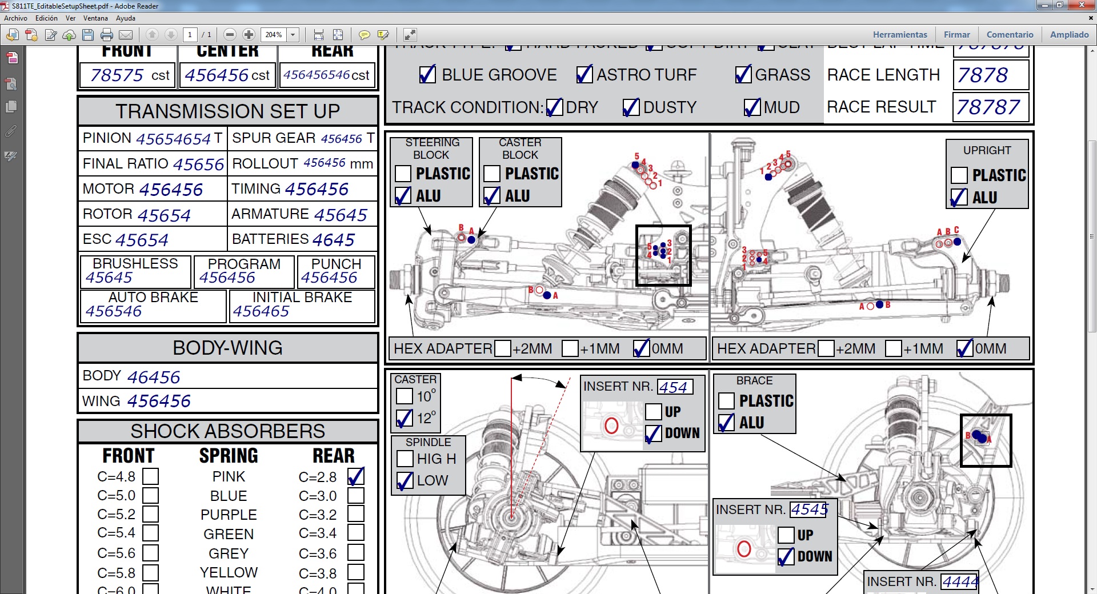
Task: Click the PINION value input field
Action: [173, 139]
